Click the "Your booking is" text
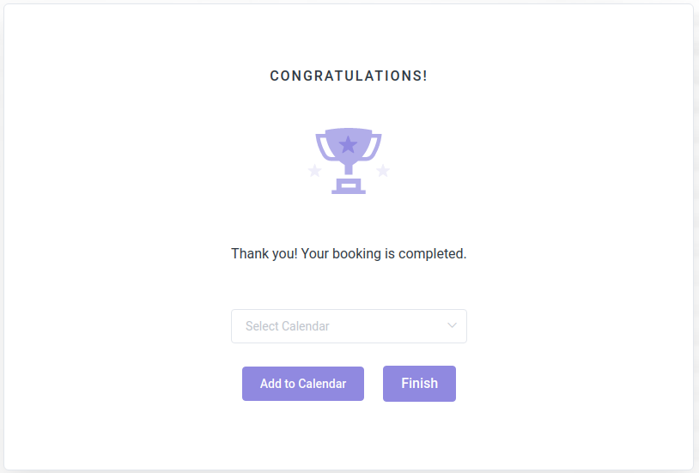The width and height of the screenshot is (699, 473). click(348, 254)
